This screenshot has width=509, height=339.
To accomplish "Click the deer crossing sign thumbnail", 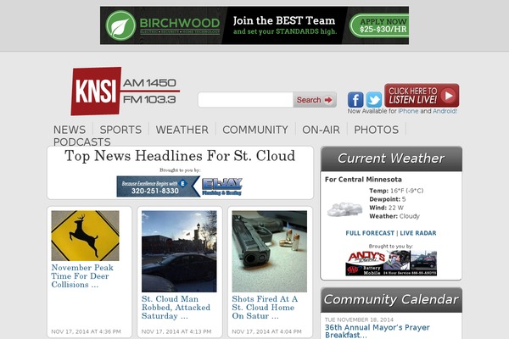I will tap(85, 236).
